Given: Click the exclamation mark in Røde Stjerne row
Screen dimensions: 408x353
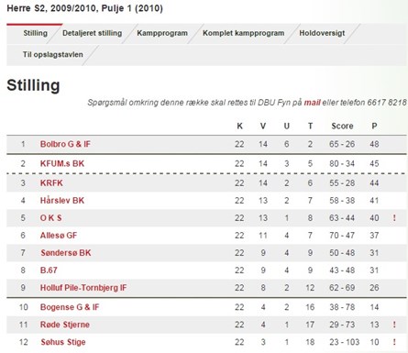Looking at the screenshot, I should coord(394,325).
